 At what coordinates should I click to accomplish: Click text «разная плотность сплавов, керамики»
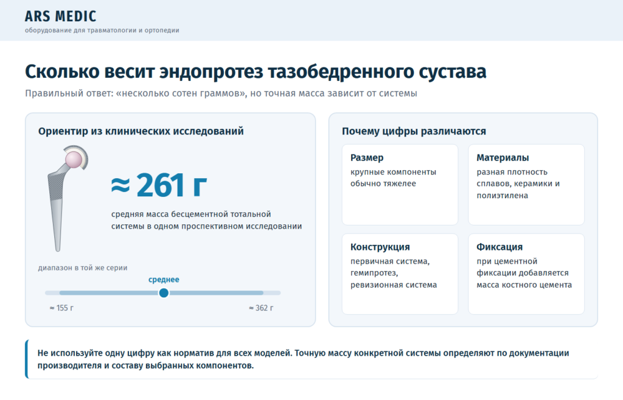(x=518, y=184)
